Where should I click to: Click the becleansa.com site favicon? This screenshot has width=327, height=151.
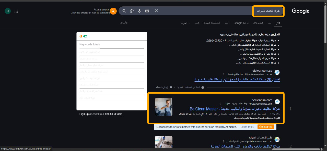point(277,102)
